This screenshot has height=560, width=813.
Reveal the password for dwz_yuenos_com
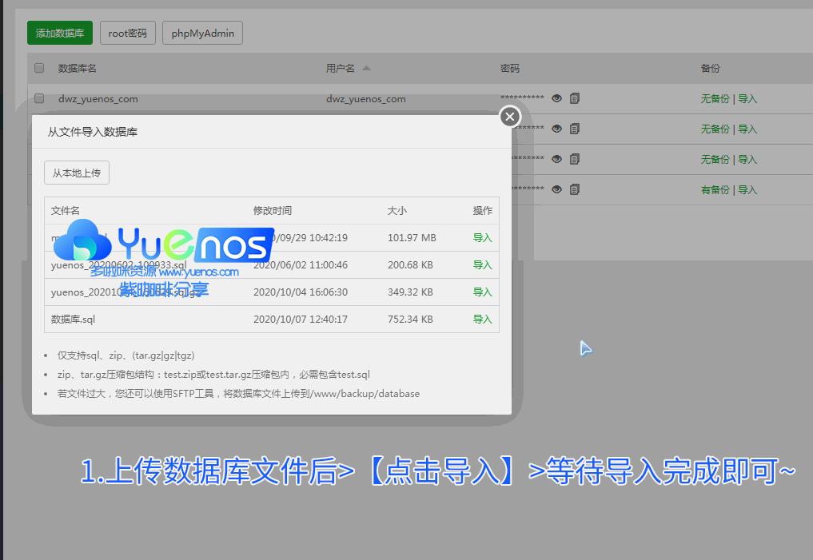click(556, 98)
